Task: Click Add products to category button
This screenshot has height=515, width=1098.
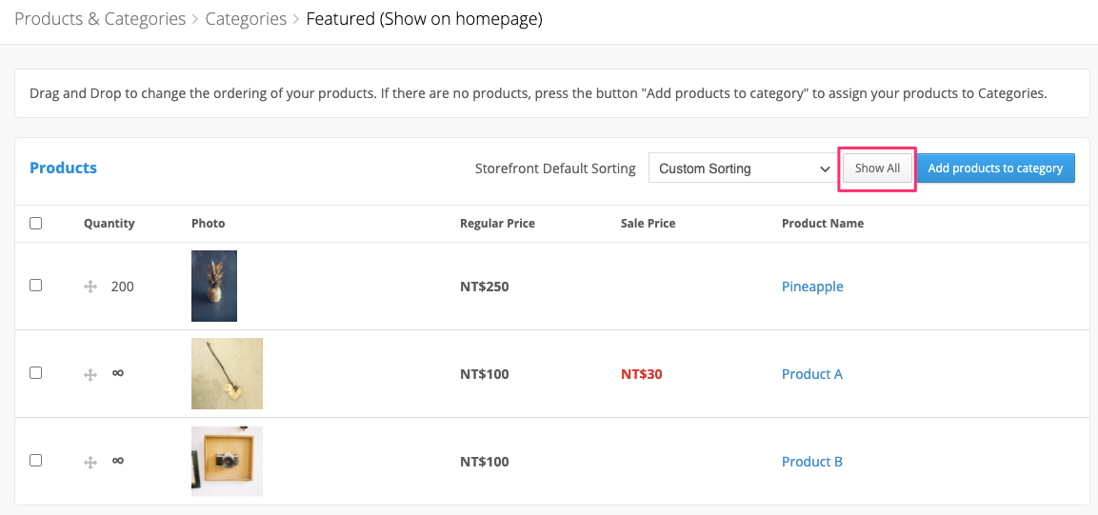Action: pyautogui.click(x=995, y=168)
